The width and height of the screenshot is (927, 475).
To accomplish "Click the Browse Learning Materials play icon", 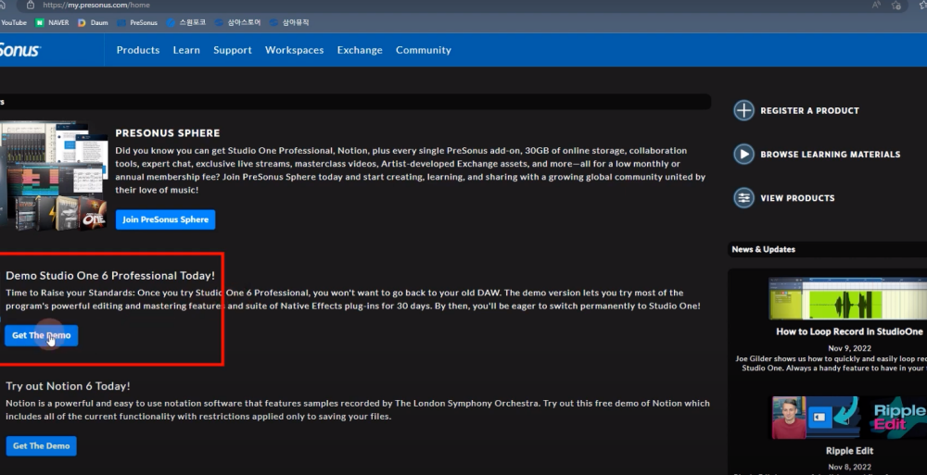I will pyautogui.click(x=743, y=155).
